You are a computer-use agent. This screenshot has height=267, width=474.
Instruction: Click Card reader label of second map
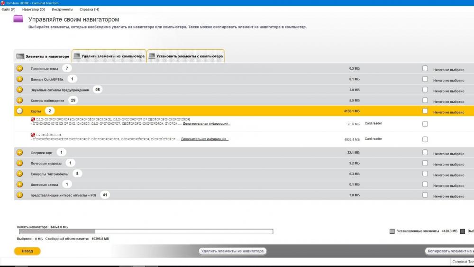[374, 139]
